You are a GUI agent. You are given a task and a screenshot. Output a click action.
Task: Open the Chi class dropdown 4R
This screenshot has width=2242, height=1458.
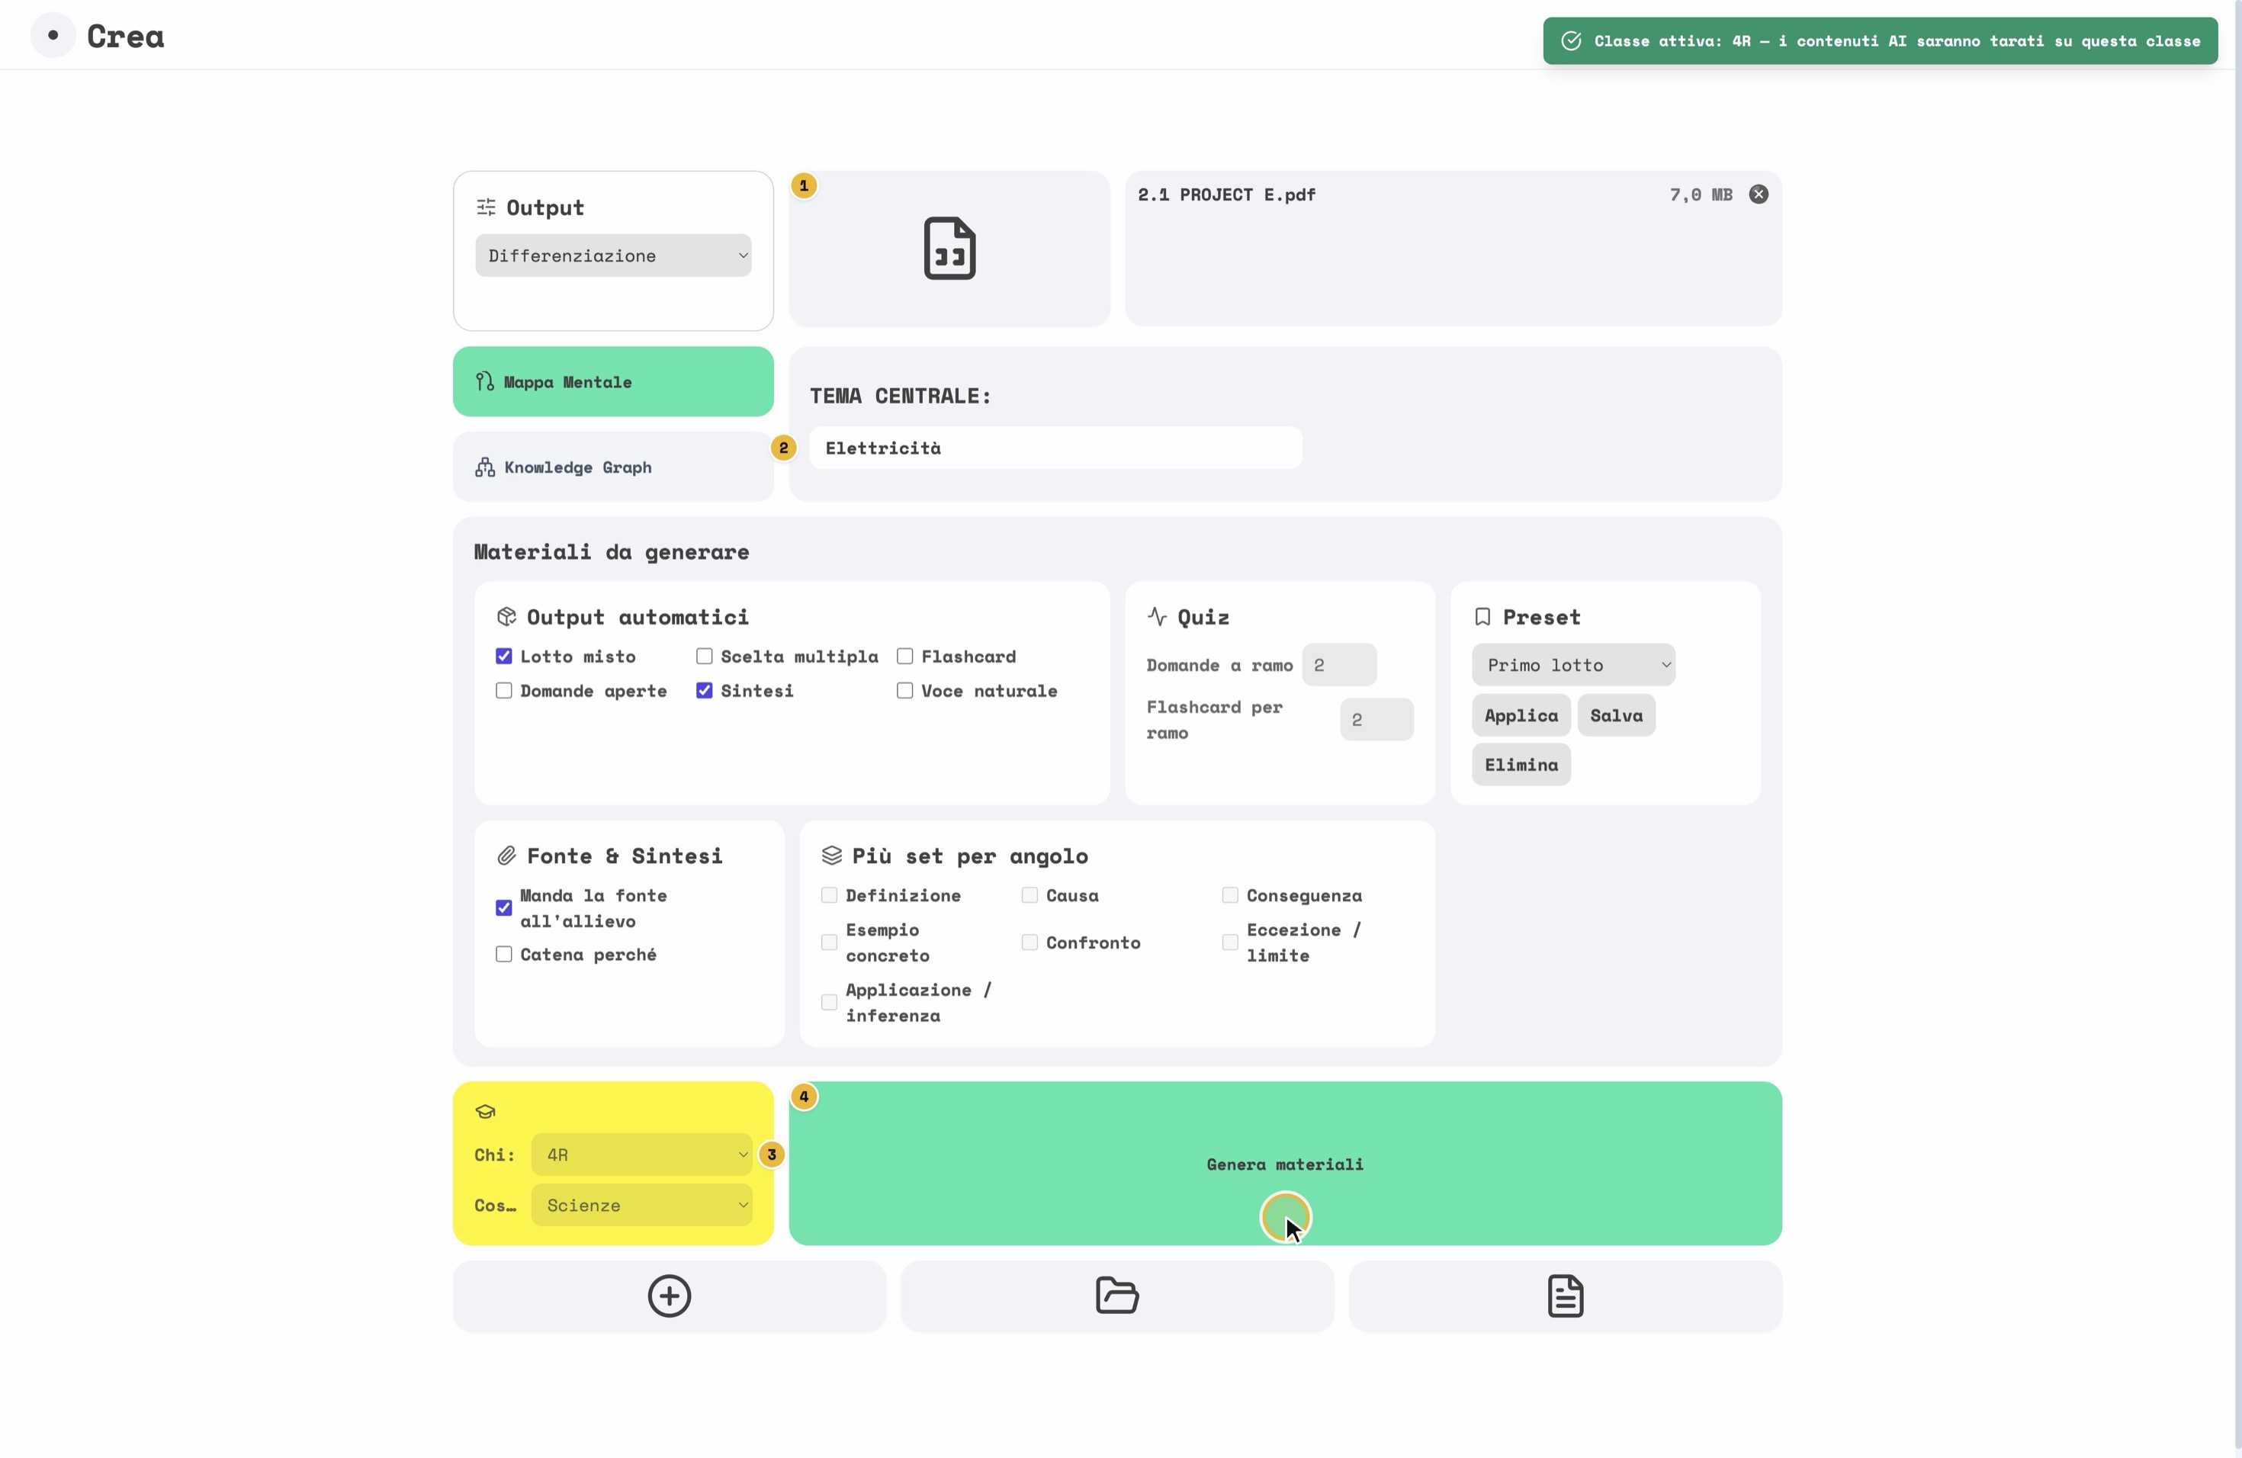[641, 1155]
